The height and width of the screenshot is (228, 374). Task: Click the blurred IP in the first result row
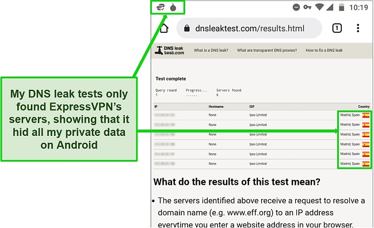(x=165, y=115)
